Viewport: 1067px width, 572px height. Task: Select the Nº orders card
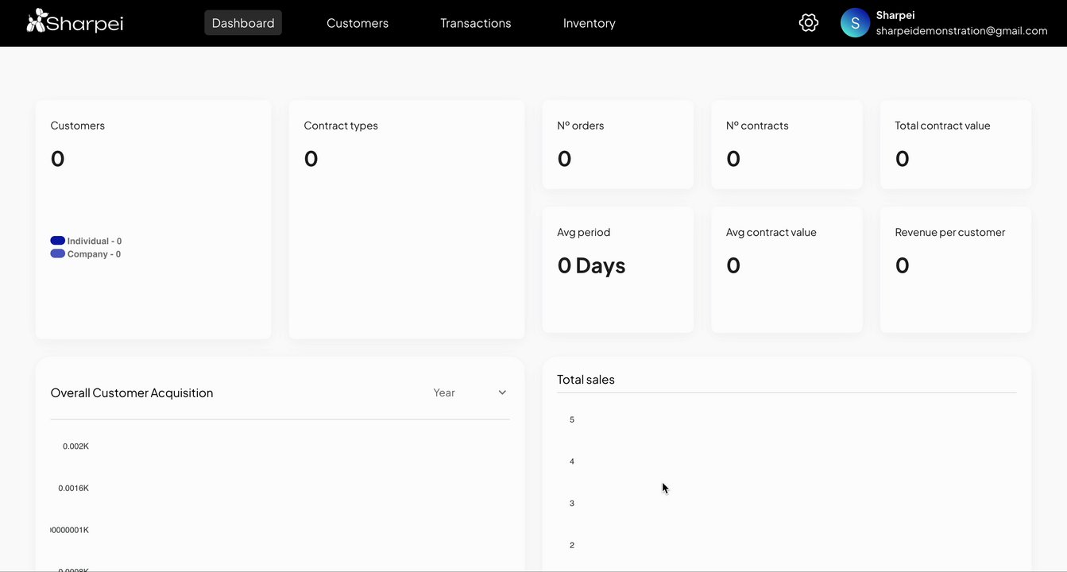617,145
